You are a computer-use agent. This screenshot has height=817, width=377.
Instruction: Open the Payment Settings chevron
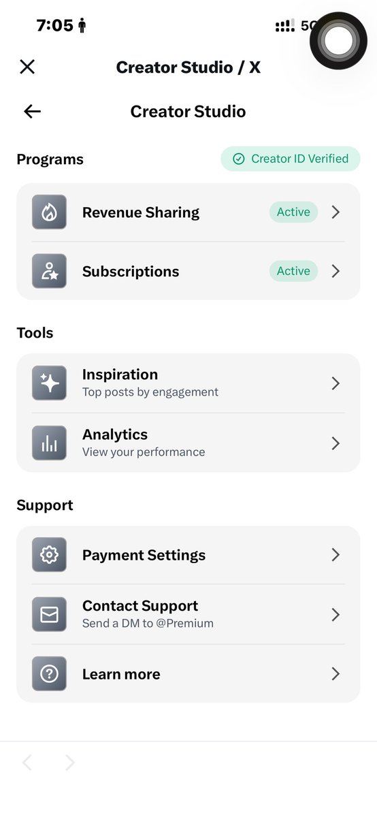(335, 555)
